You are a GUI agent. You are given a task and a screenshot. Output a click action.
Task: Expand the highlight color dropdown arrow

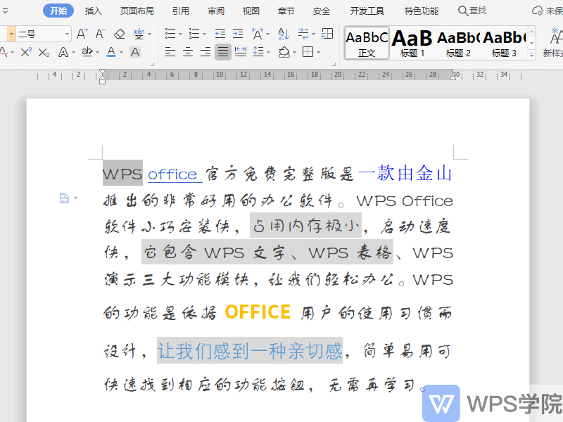click(x=97, y=53)
